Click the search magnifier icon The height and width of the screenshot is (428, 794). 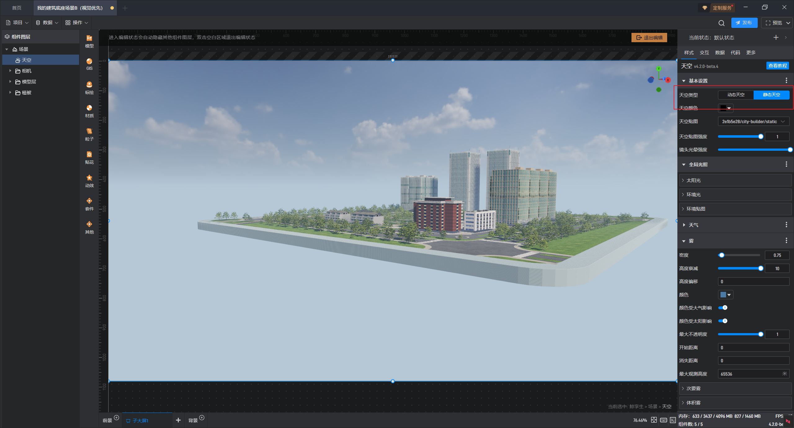[721, 23]
